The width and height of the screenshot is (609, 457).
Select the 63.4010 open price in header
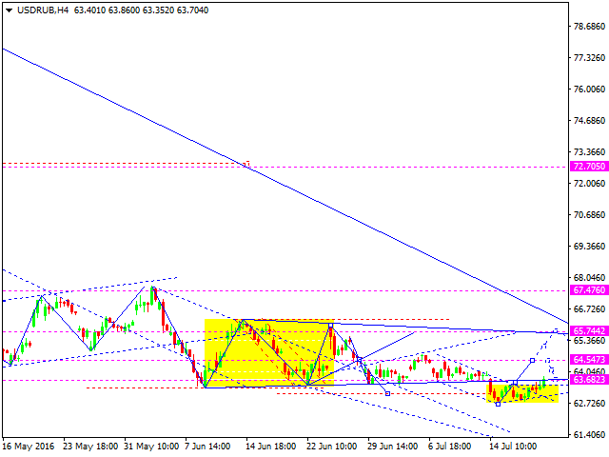coord(89,10)
